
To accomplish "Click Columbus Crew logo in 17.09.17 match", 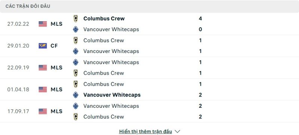I will [x=76, y=117].
